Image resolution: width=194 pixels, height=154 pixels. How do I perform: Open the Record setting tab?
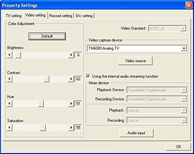61,16
